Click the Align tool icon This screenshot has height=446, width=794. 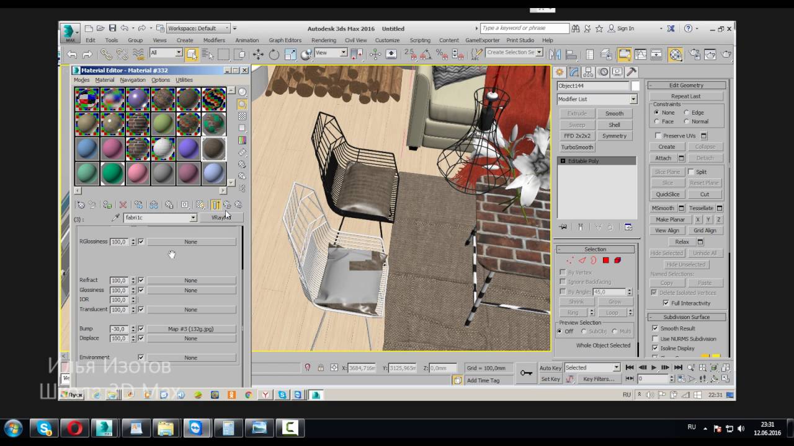[571, 54]
